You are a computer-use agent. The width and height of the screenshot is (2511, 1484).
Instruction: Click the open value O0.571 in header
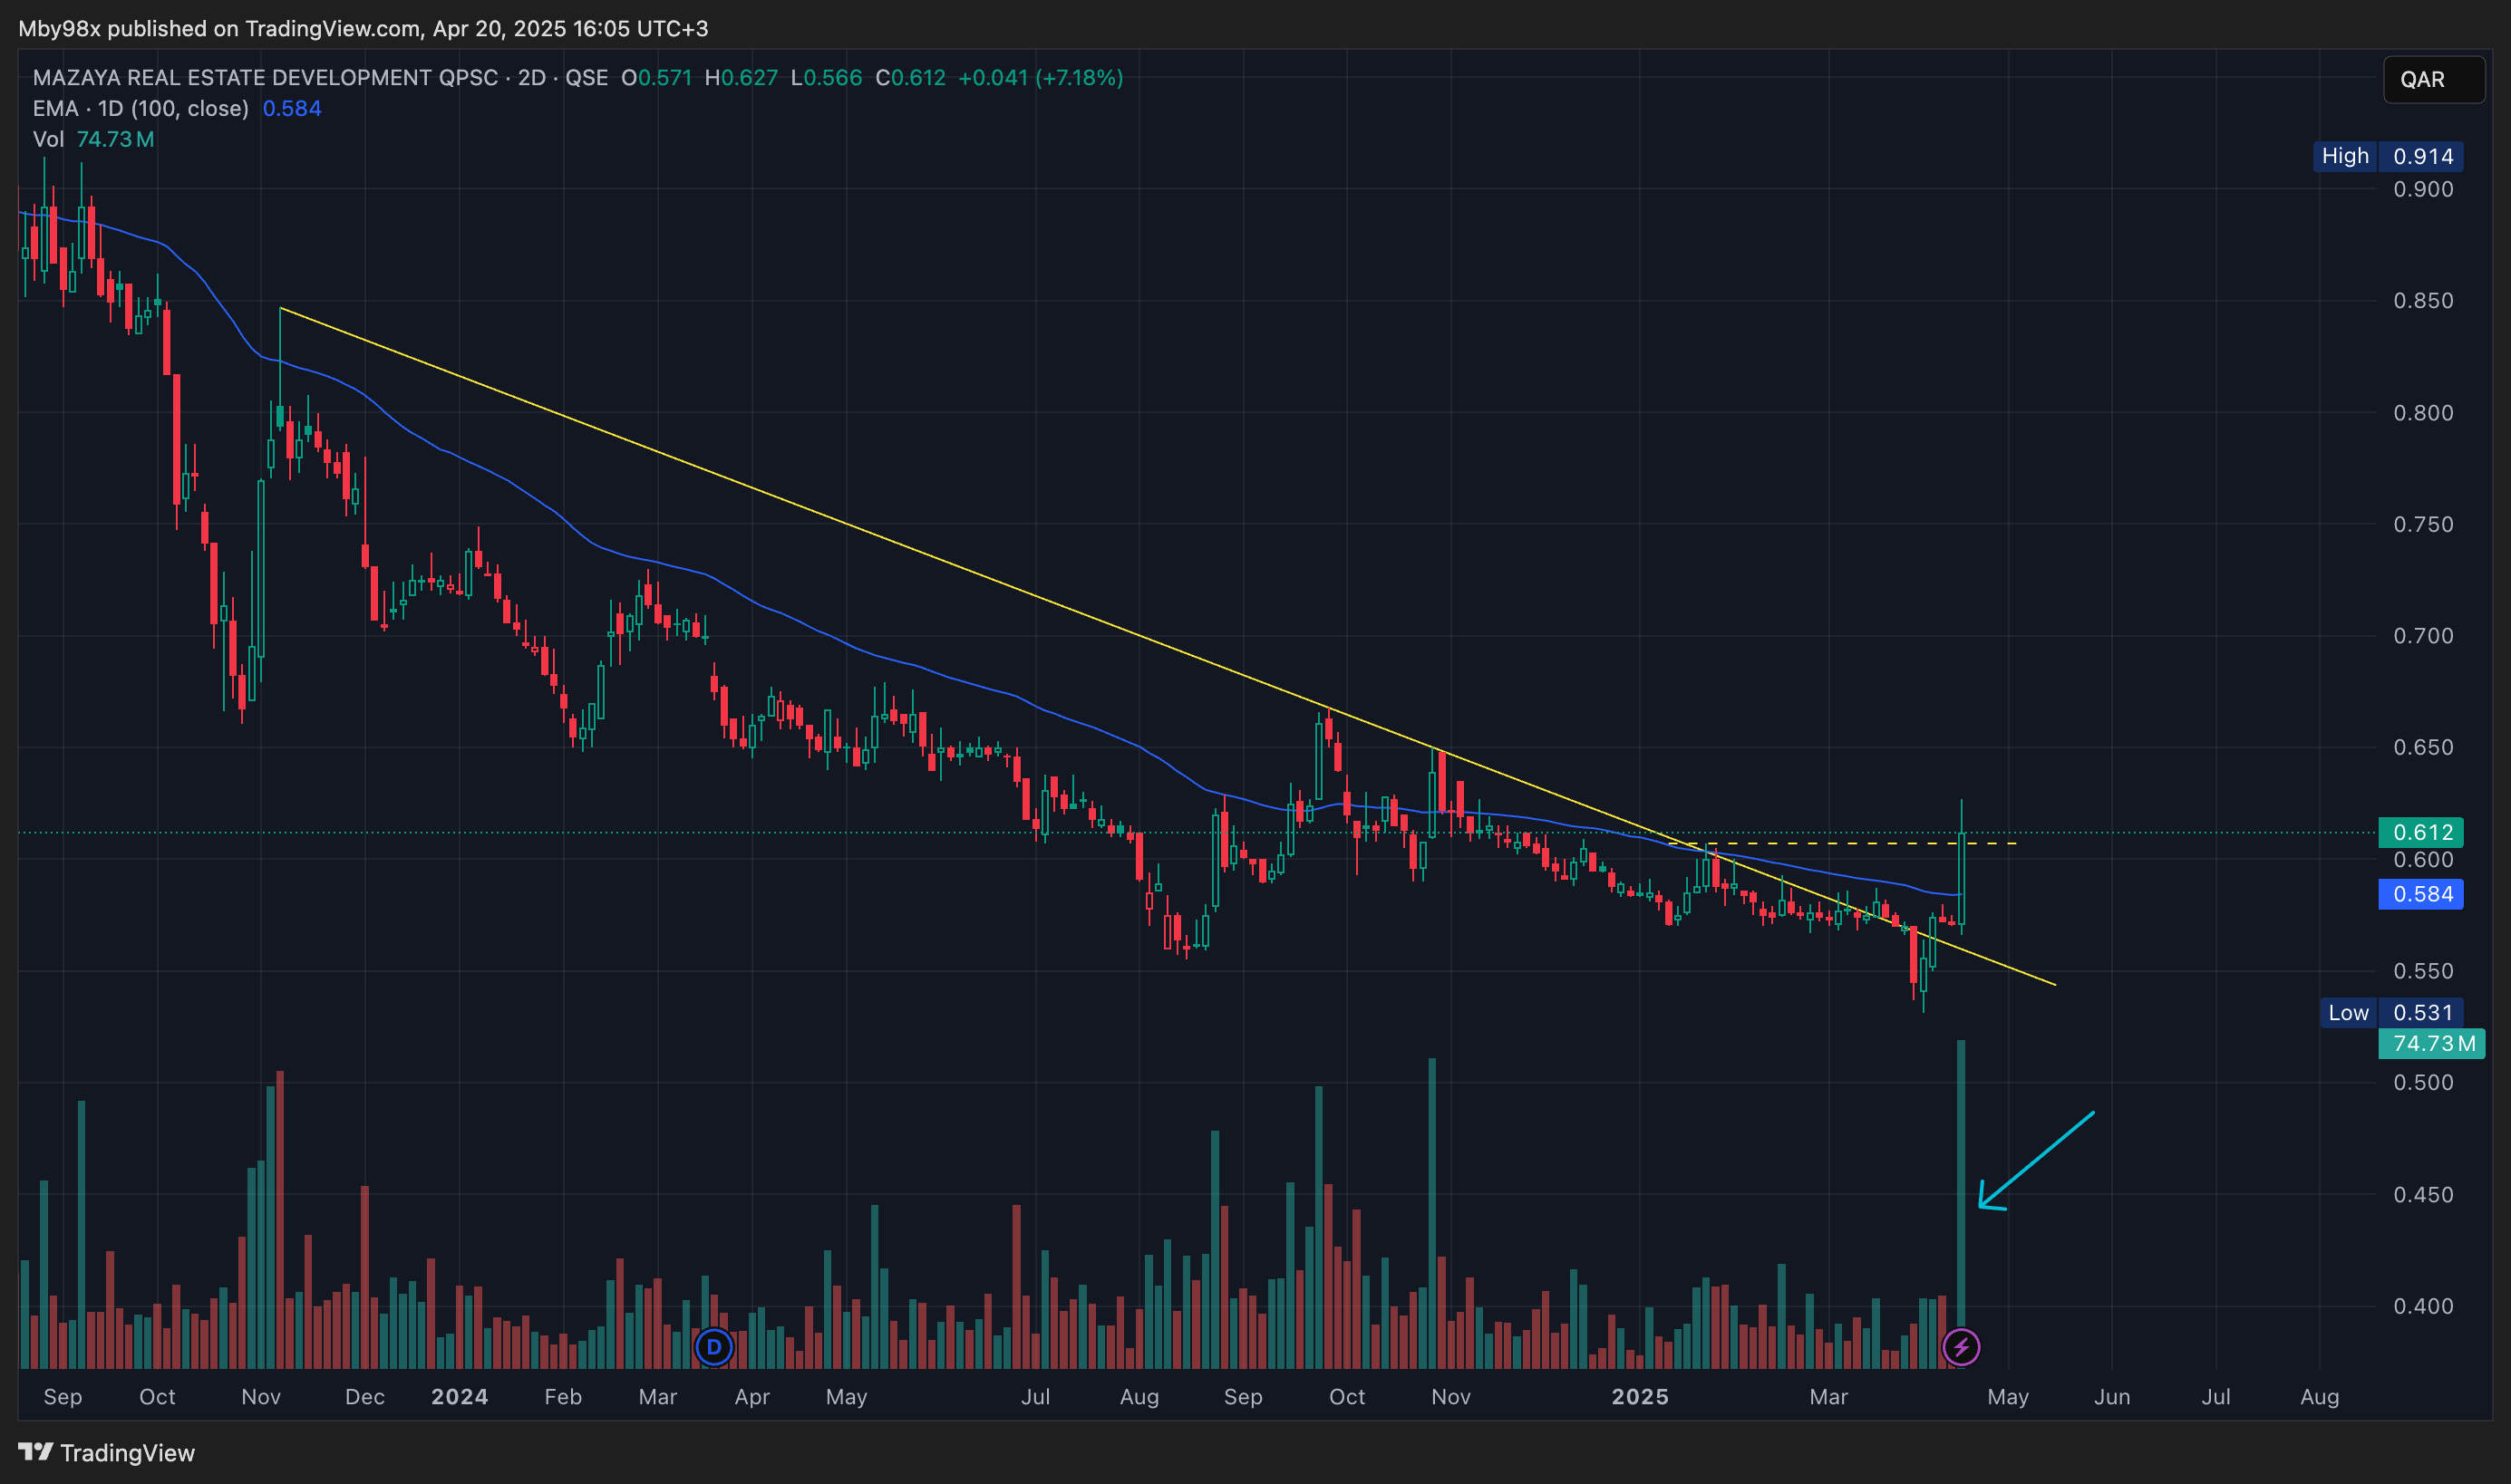click(x=656, y=78)
